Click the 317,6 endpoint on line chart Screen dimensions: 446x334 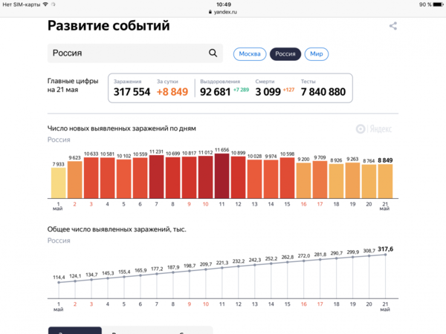pyautogui.click(x=385, y=256)
